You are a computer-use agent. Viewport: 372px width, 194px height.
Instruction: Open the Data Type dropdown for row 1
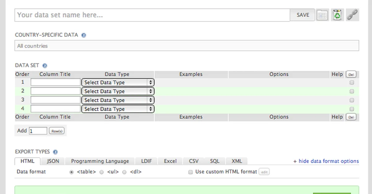[117, 82]
